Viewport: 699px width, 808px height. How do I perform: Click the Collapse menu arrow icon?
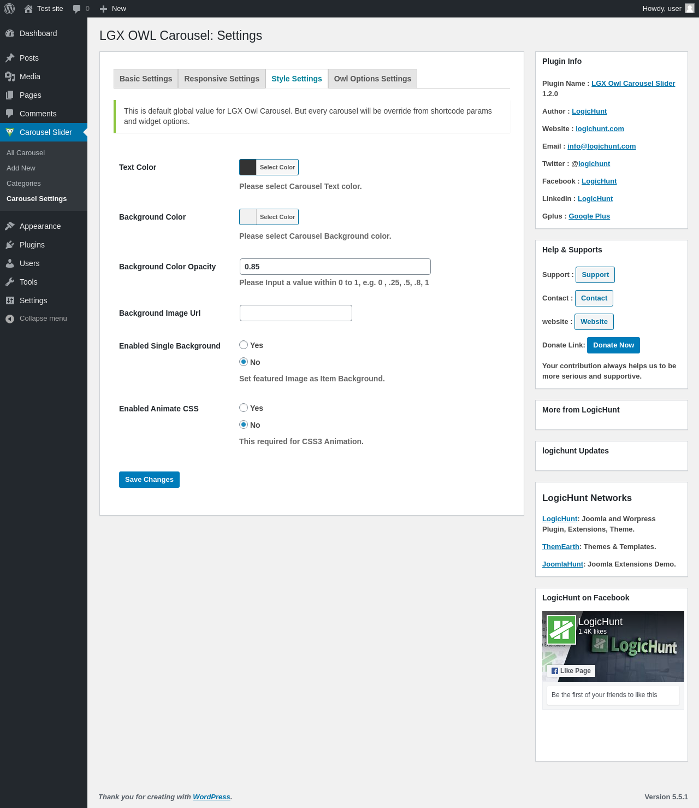(10, 319)
